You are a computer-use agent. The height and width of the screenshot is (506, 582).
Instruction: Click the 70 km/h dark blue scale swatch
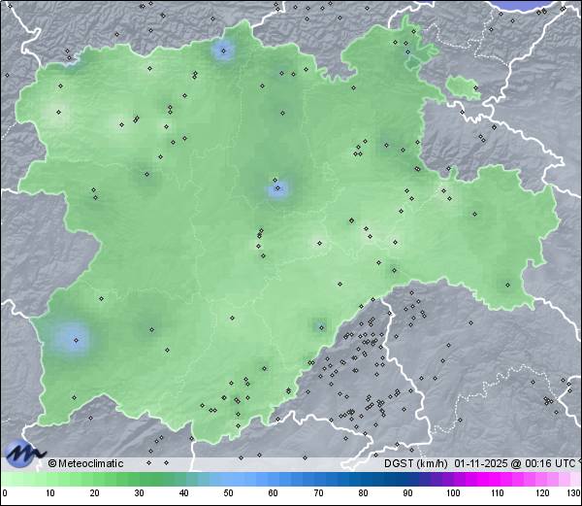(318, 480)
